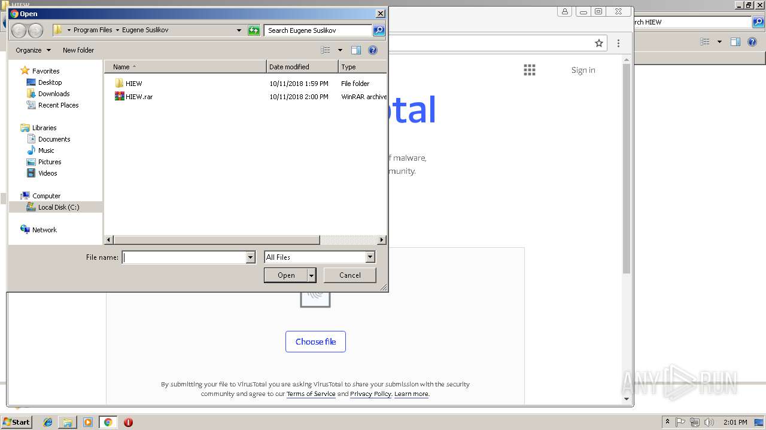
Task: Select the HIEW folder icon in file list
Action: (119, 84)
